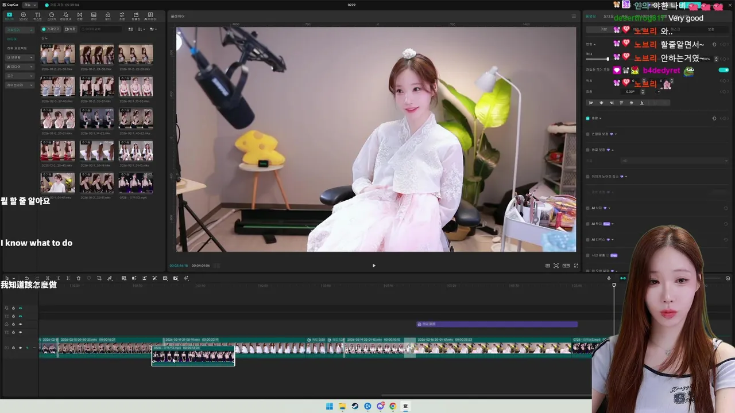This screenshot has width=735, height=413.
Task: Open the 편집효과 (Effects) tab
Action: point(65,16)
